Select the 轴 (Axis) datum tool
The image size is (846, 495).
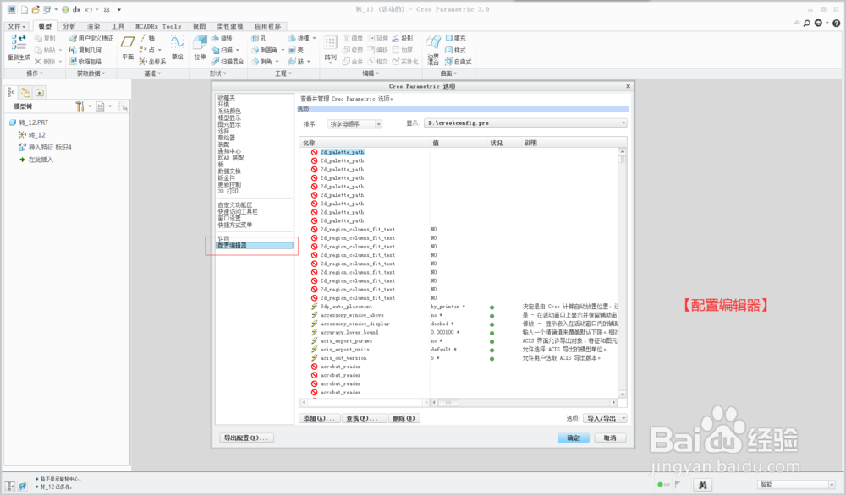coord(147,38)
